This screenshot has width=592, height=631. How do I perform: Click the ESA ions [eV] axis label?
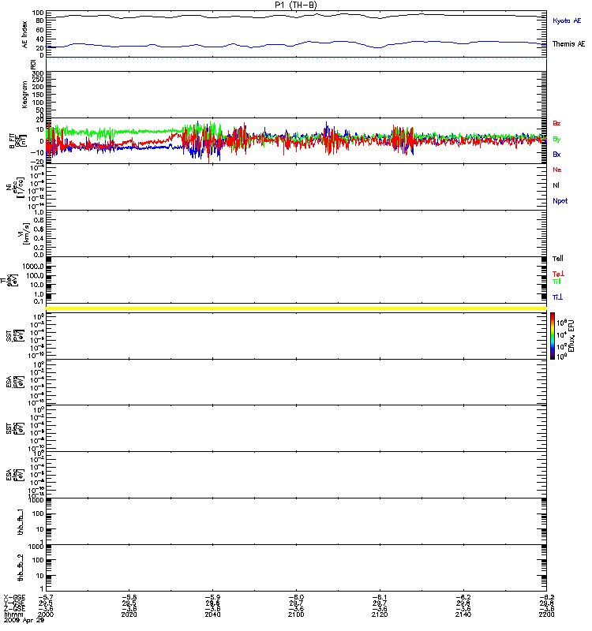[15, 382]
